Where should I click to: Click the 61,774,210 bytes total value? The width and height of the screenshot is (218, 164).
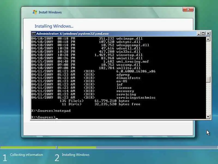(x=112, y=101)
